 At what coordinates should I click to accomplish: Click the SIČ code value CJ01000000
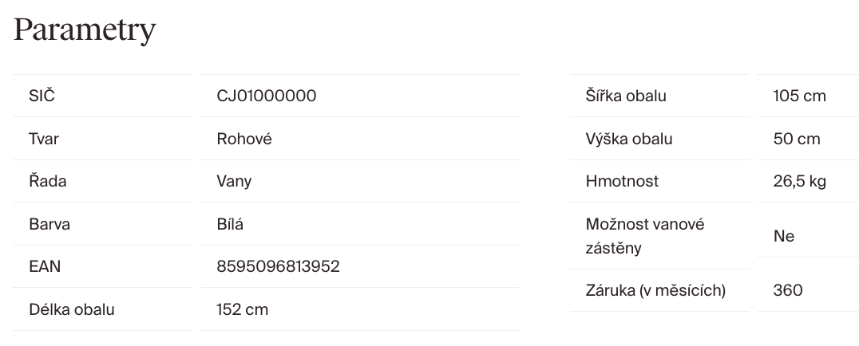266,96
